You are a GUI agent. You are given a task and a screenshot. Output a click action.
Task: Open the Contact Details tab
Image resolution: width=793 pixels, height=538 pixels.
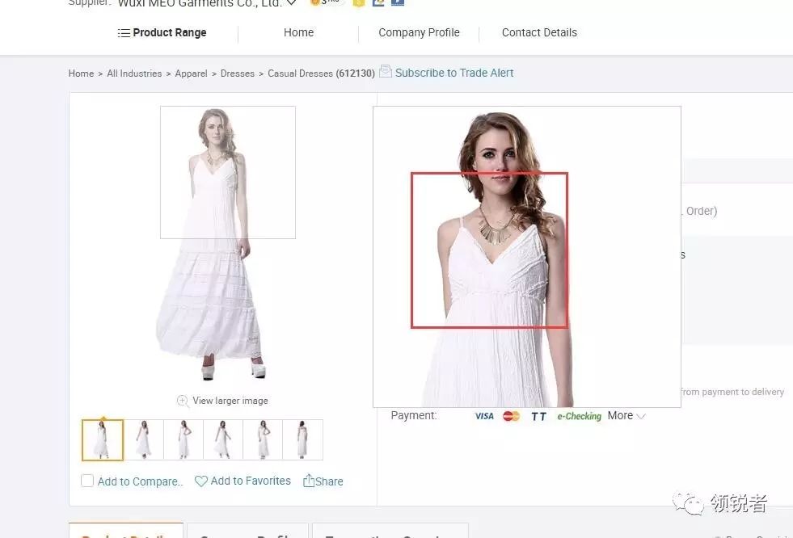(539, 33)
